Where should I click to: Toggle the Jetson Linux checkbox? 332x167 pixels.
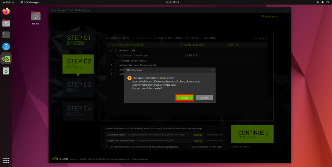115,50
